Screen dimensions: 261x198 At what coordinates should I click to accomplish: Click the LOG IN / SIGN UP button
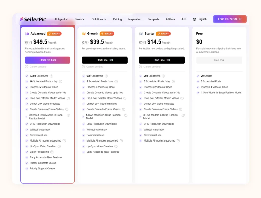230,19
